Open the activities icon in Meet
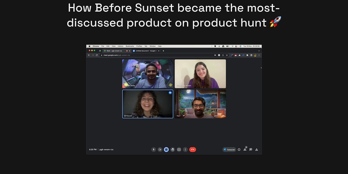The height and width of the screenshot is (174, 348). [256, 149]
